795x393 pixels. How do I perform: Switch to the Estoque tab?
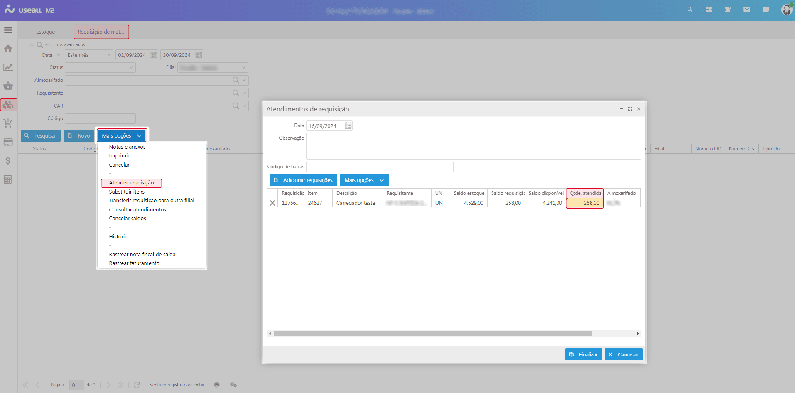pos(45,32)
